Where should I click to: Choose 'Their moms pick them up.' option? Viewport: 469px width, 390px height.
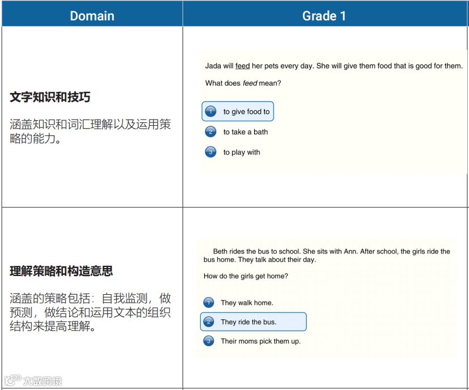click(252, 341)
